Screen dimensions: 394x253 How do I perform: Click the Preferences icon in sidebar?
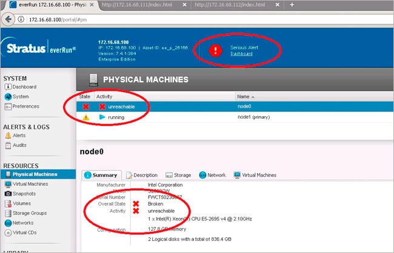pyautogui.click(x=8, y=107)
